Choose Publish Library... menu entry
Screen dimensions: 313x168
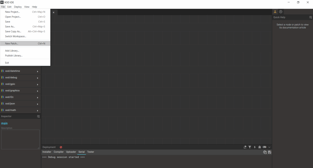click(25, 55)
